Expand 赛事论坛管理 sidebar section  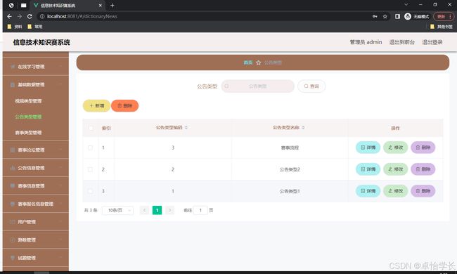[36, 150]
